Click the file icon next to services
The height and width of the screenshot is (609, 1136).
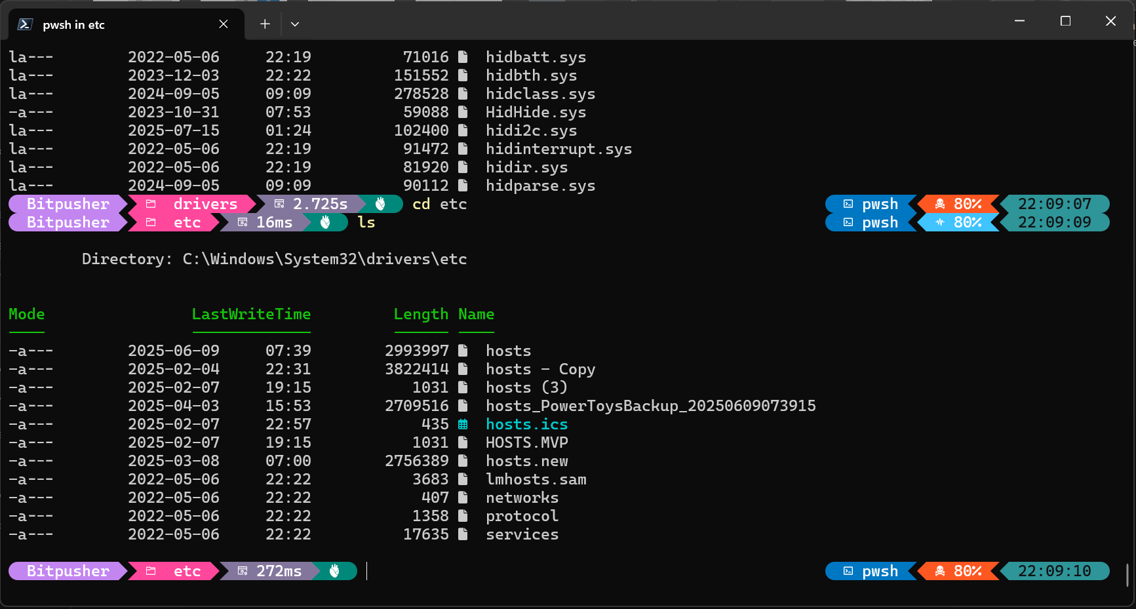tap(463, 534)
